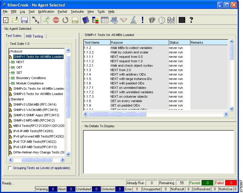
Task: Click the table grid toolbar icon
Action: (x=105, y=20)
